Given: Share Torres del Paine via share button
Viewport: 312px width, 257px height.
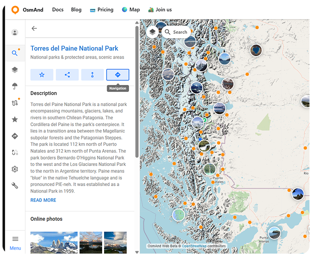Looking at the screenshot, I should (67, 75).
